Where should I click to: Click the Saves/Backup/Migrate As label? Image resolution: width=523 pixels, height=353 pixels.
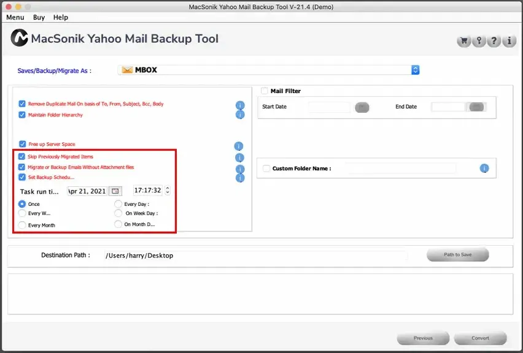[x=54, y=70]
